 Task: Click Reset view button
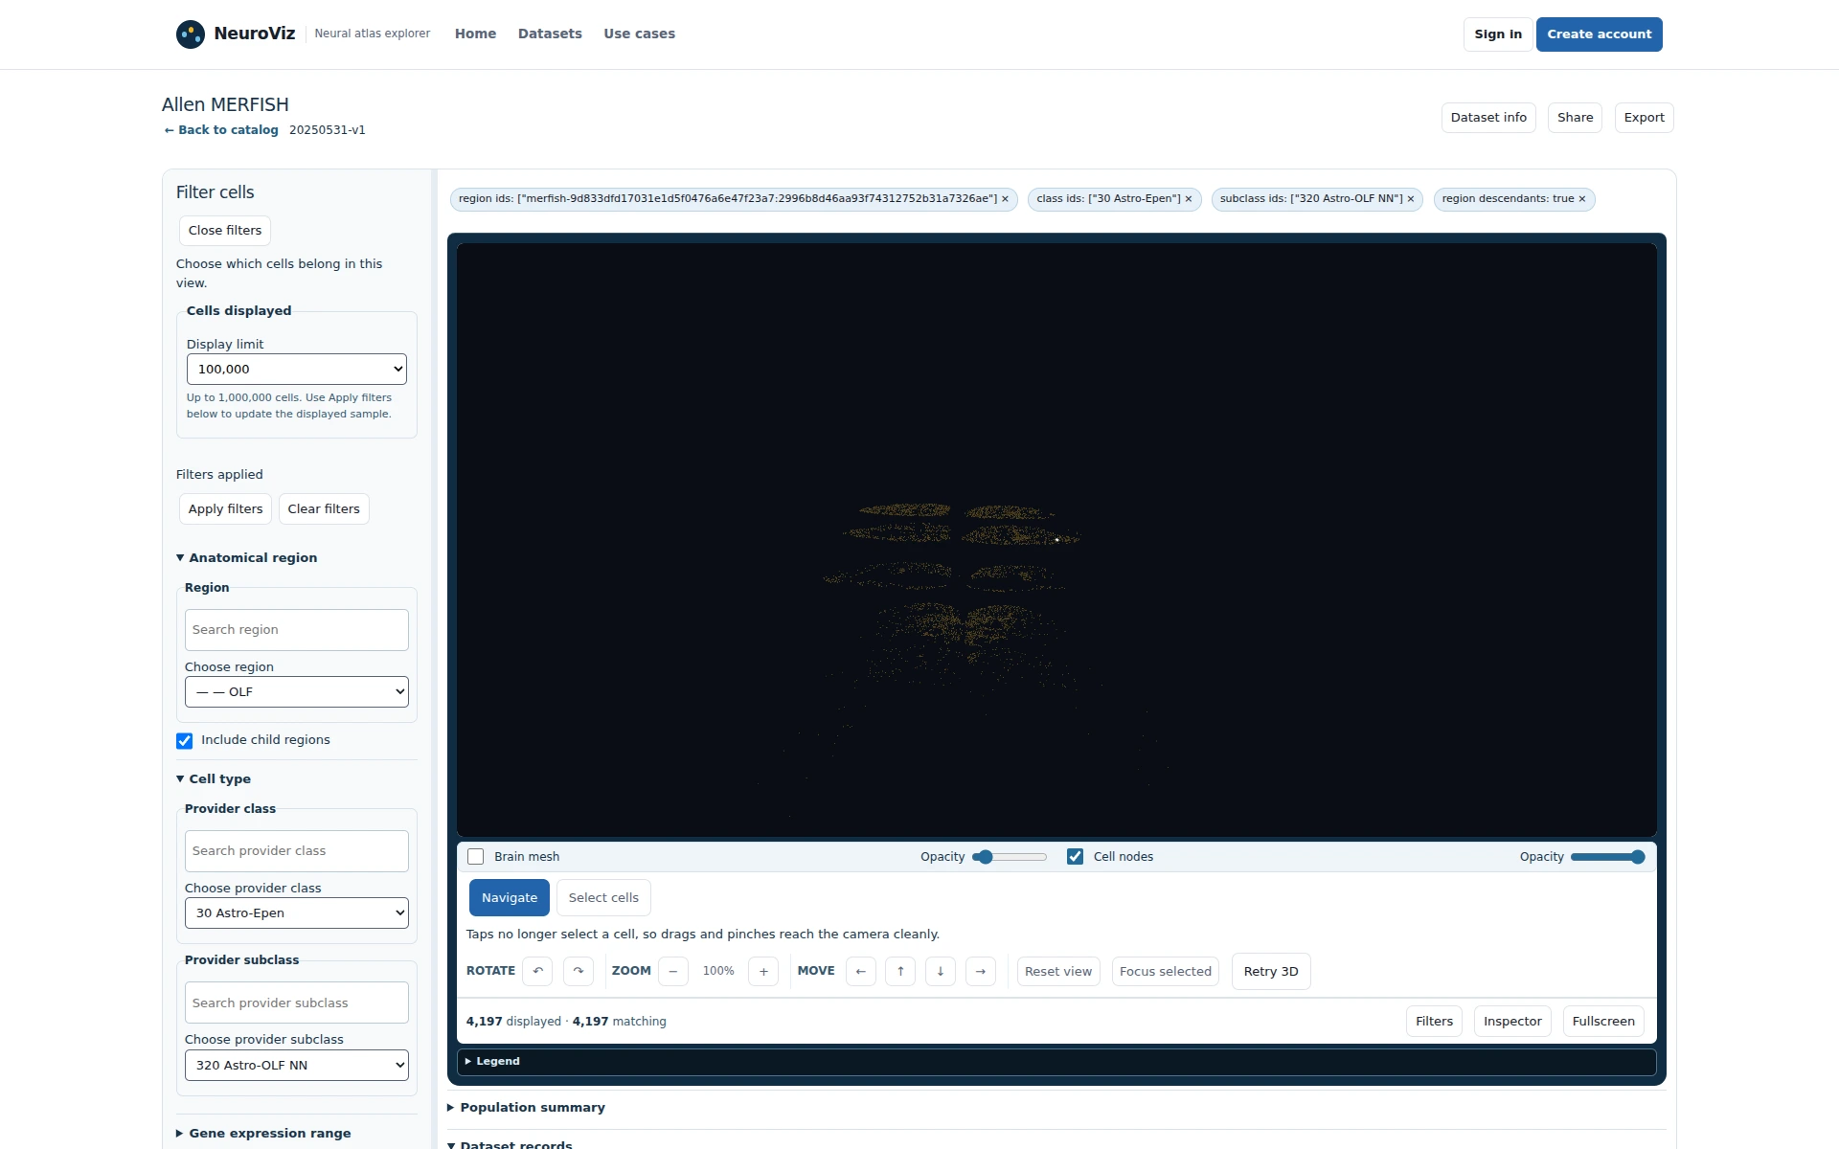pos(1058,972)
